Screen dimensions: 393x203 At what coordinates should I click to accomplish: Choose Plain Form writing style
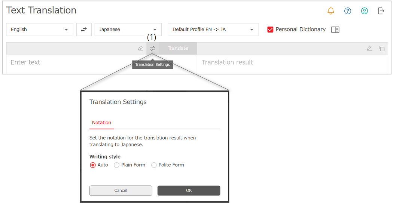point(116,165)
